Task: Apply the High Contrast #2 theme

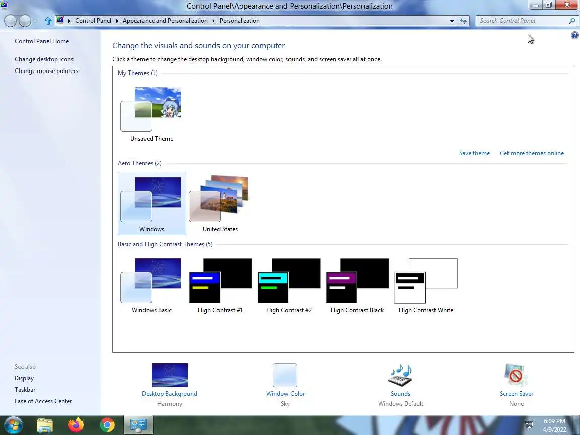Action: coord(289,285)
